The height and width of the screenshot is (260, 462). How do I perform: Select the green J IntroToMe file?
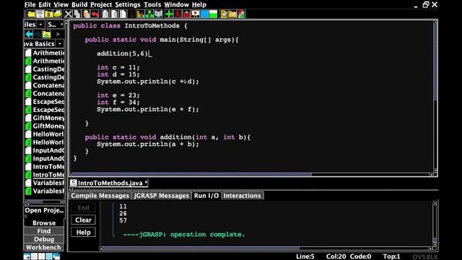pos(45,175)
